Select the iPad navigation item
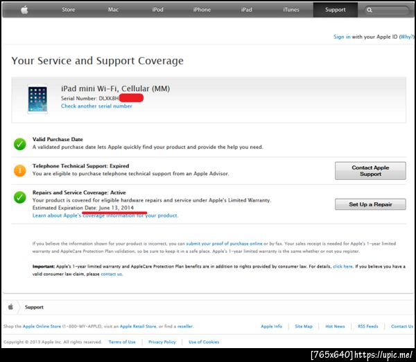 click(246, 10)
